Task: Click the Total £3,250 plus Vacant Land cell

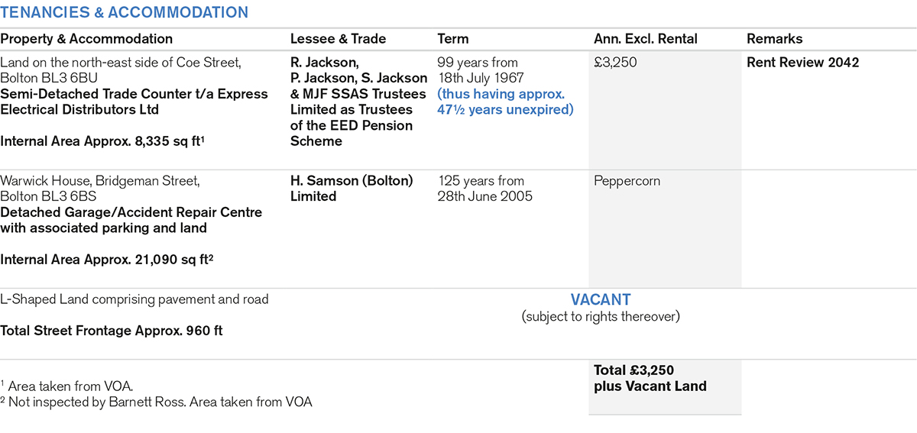Action: (650, 378)
